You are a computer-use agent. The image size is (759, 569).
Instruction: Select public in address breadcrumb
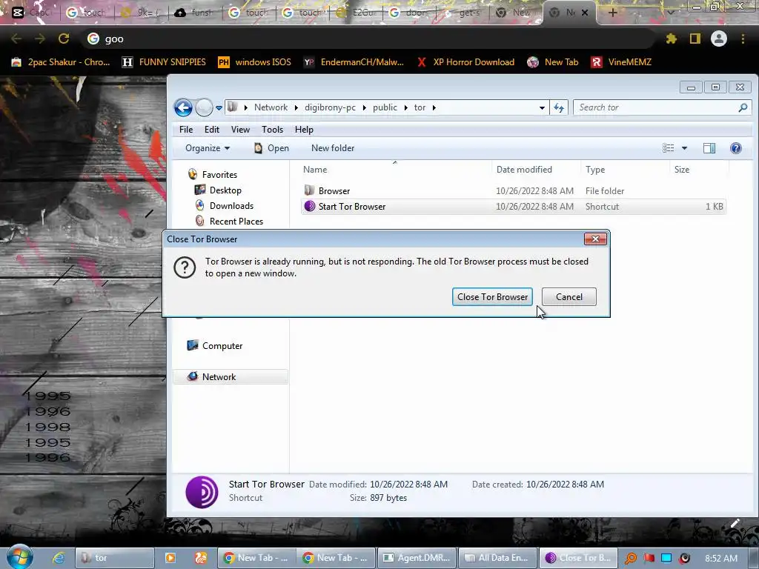click(x=385, y=107)
